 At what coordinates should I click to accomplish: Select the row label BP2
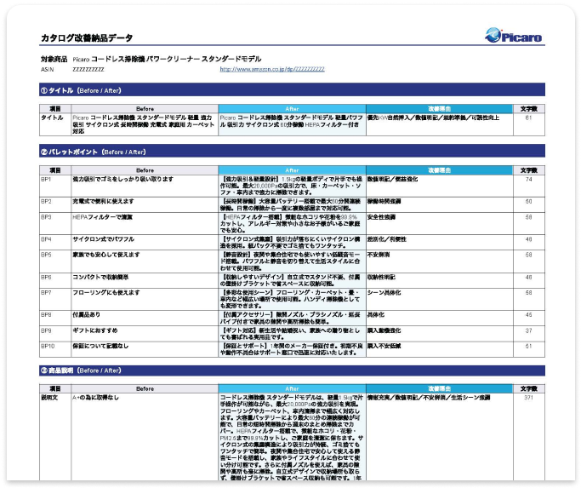55,204
